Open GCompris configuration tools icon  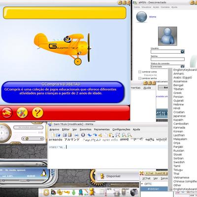(x=22, y=113)
